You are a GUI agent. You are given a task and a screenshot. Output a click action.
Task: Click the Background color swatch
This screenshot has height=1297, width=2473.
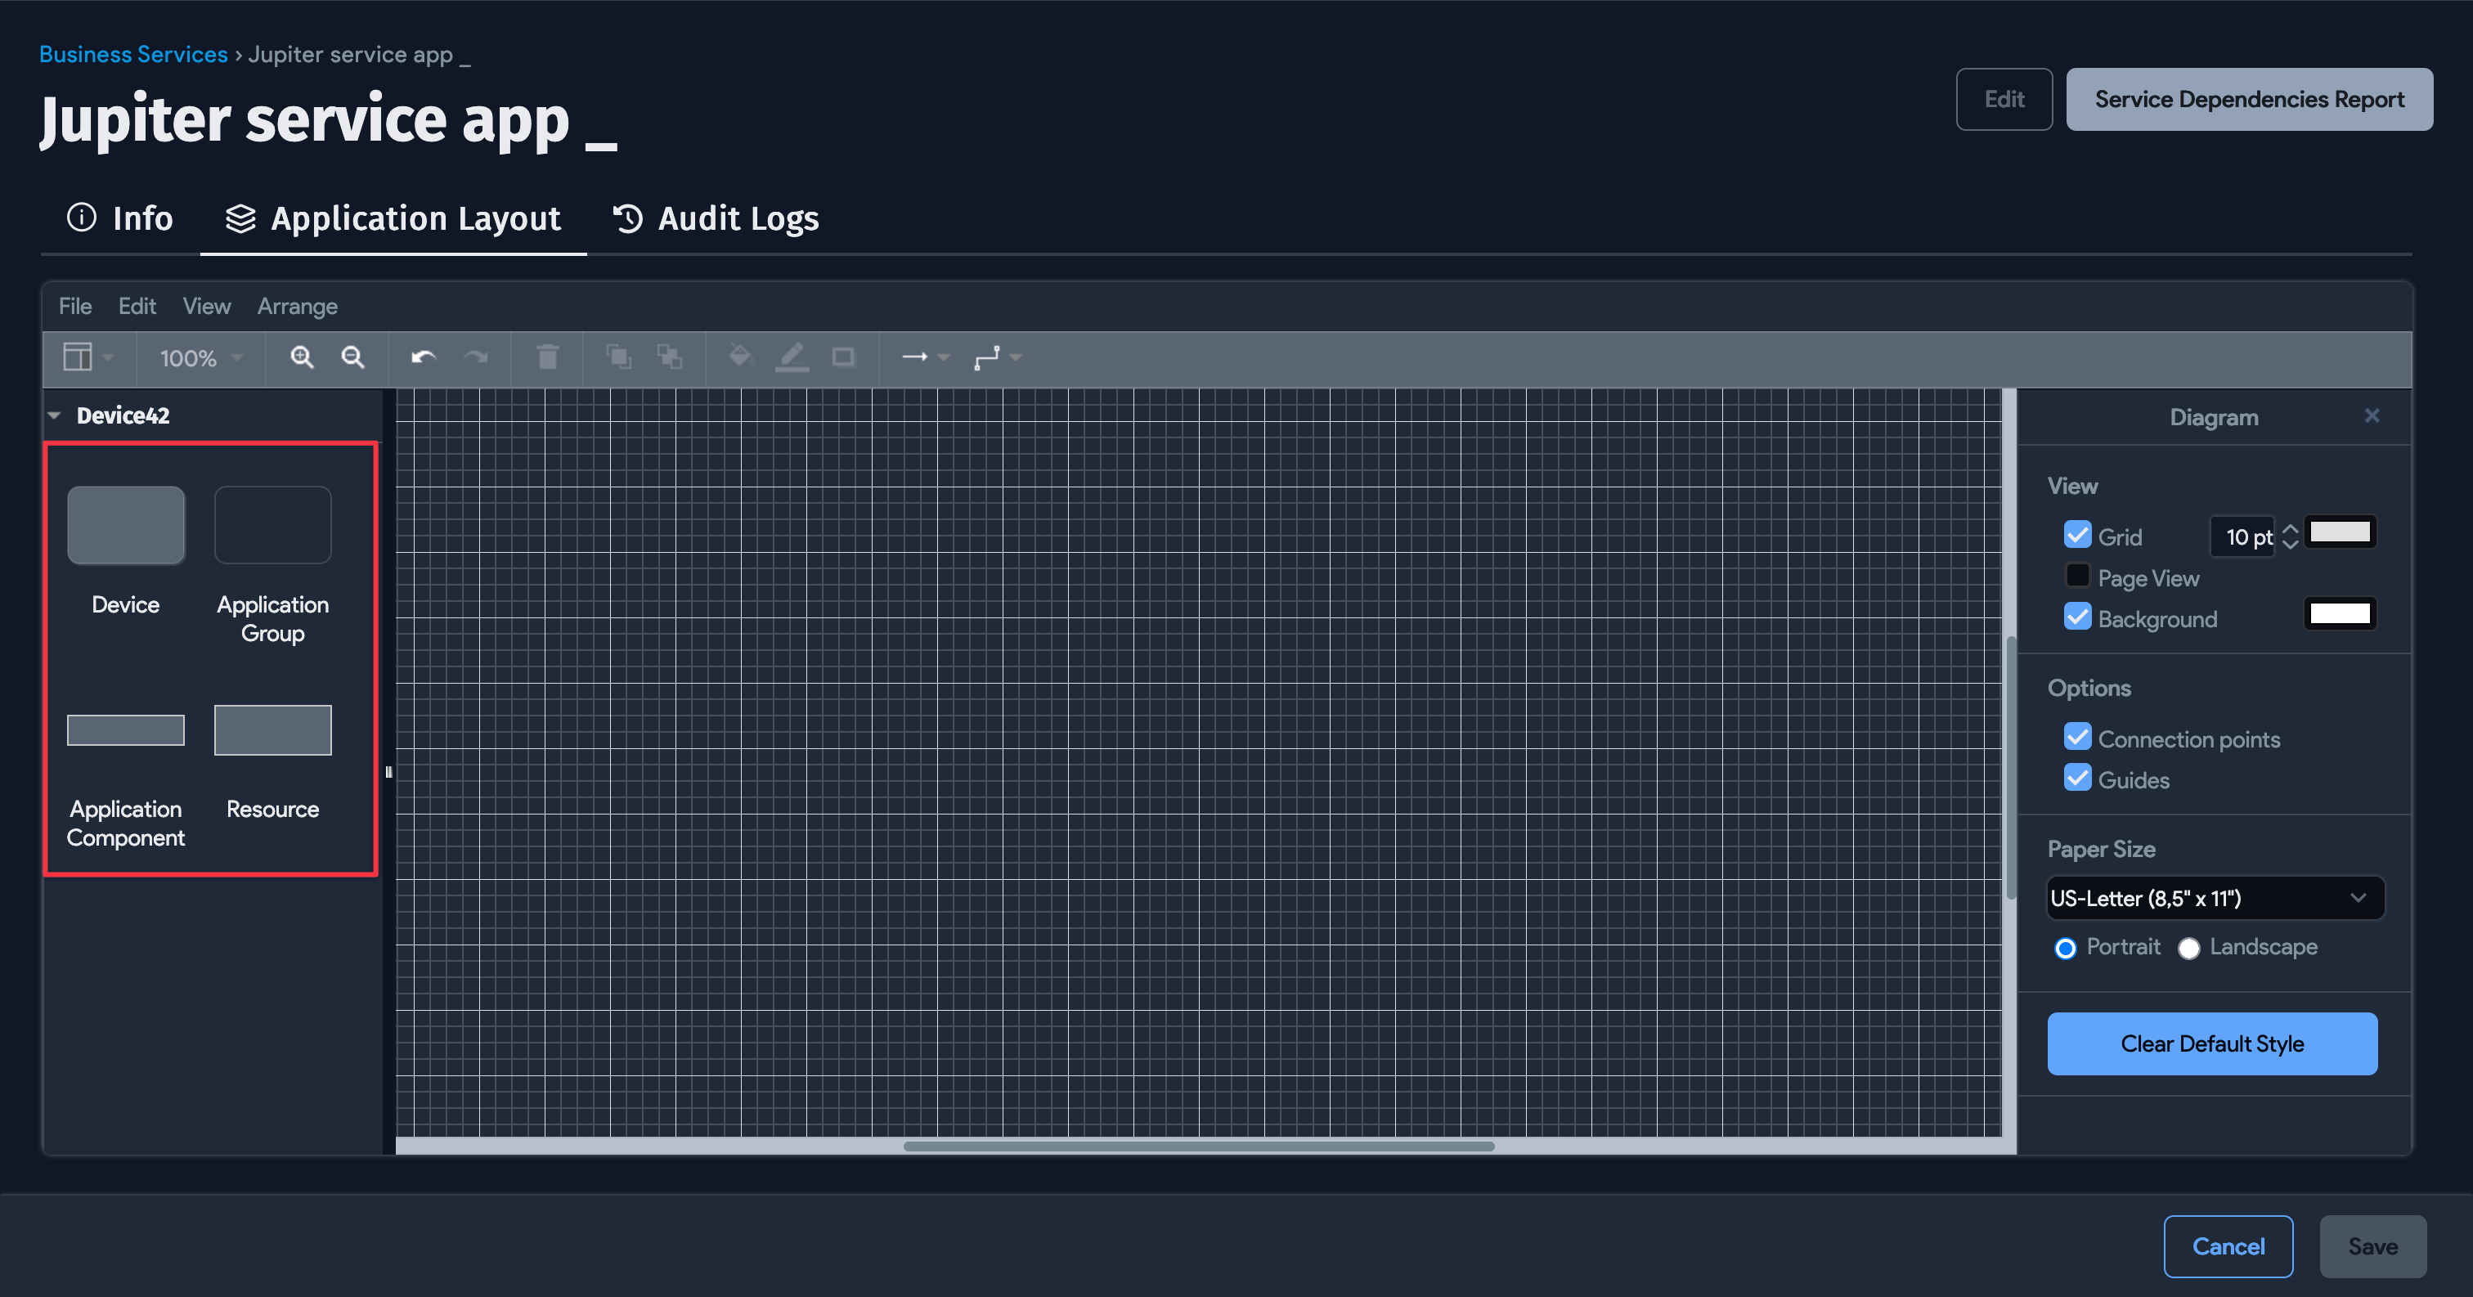pyautogui.click(x=2339, y=614)
